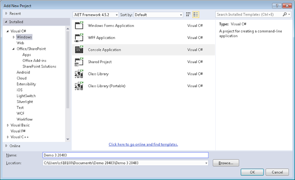Expand the Visual C++ node arrow
The height and width of the screenshot is (180, 295).
pos(8,137)
